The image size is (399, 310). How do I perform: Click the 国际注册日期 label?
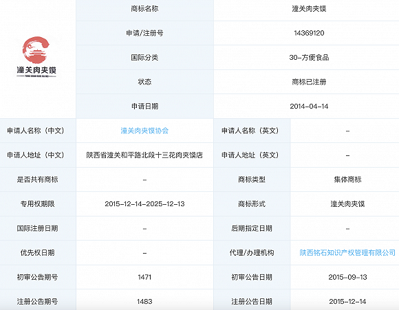[x=37, y=228]
